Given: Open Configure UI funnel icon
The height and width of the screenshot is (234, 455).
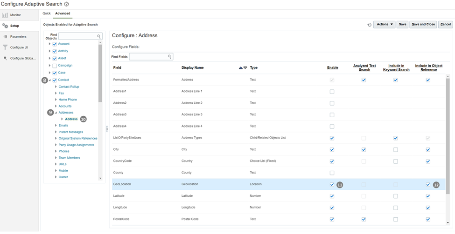Looking at the screenshot, I should point(5,47).
